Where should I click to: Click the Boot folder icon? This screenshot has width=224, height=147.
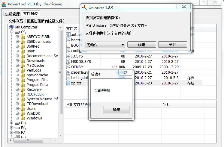23,51
